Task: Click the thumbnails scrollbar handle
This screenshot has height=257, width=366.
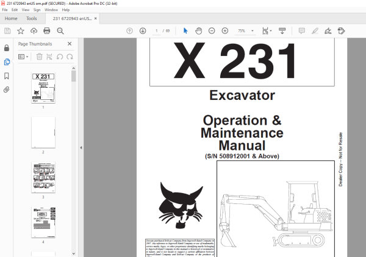Action: click(x=74, y=76)
